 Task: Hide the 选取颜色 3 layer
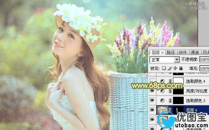click(x=152, y=100)
